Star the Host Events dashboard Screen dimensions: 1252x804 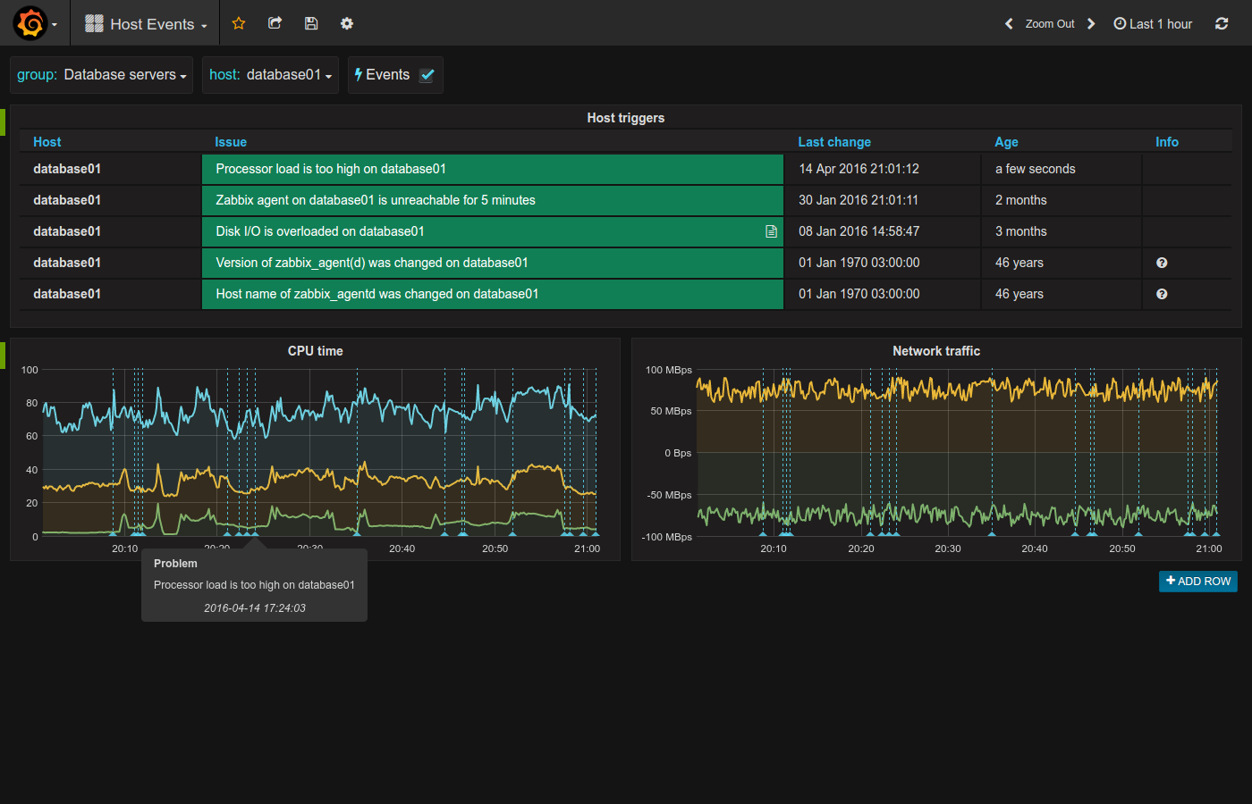(239, 23)
